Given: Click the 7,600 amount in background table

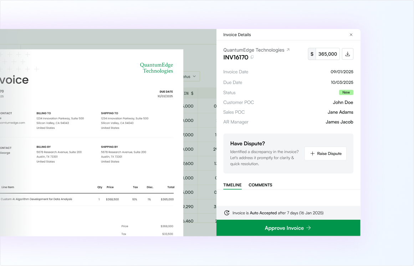Looking at the screenshot, I should click(x=188, y=163).
